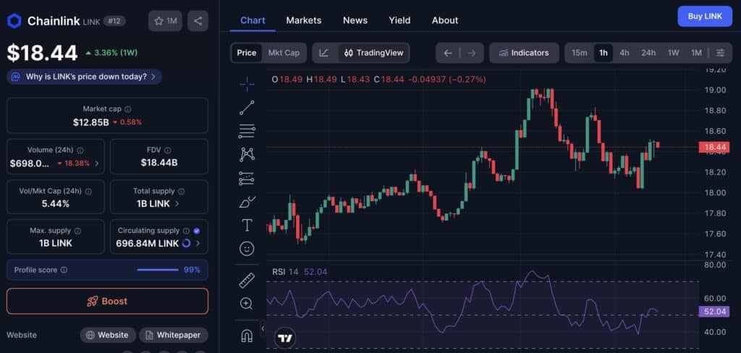The width and height of the screenshot is (741, 353).
Task: Expand Total supply details chevron
Action: click(177, 204)
